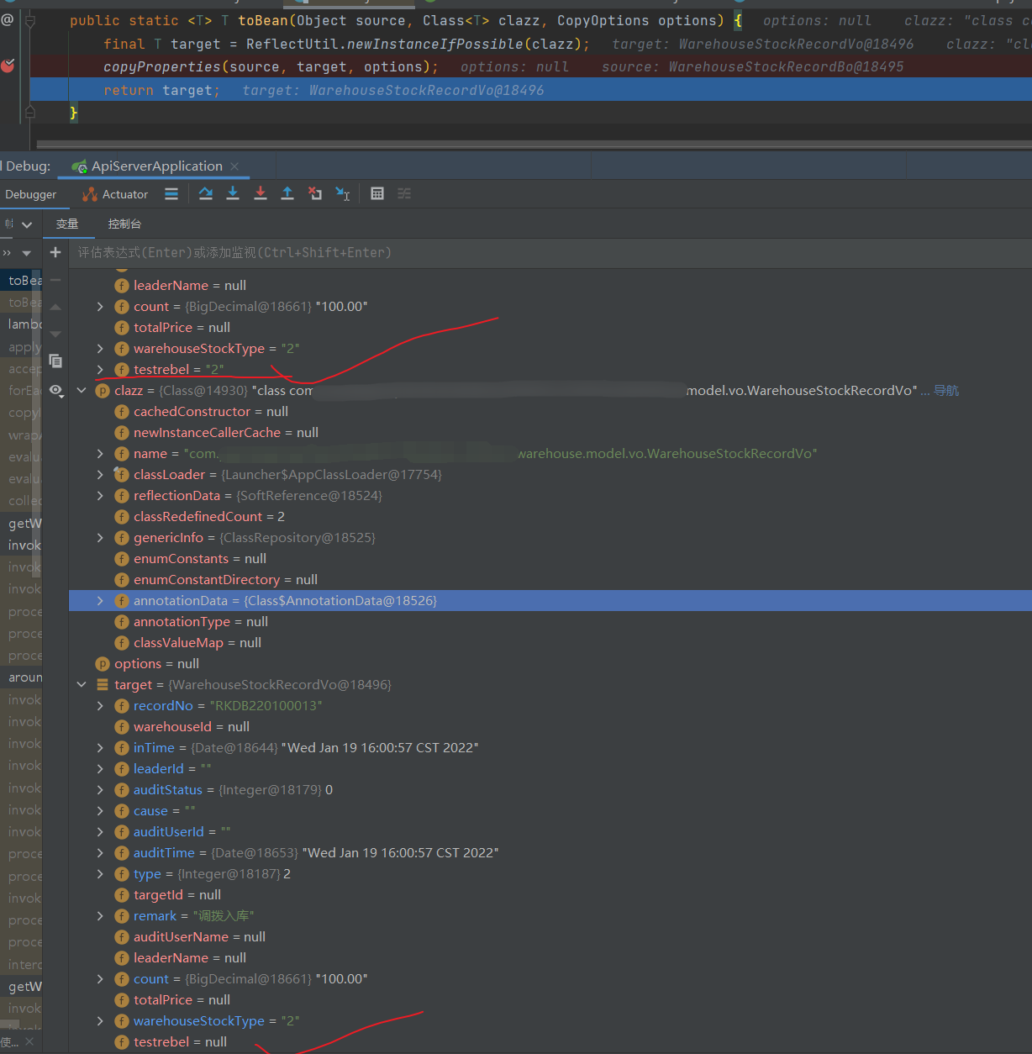Click the Run to Cursor icon
The width and height of the screenshot is (1032, 1054).
[x=343, y=194]
